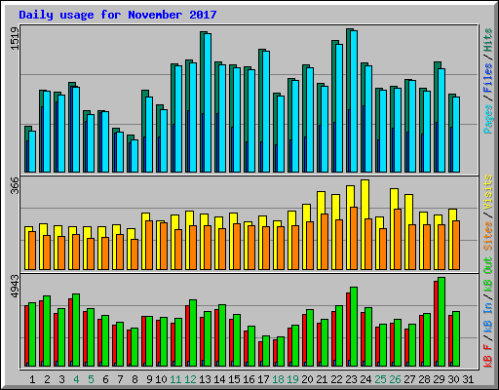
Task: Select day 28 on the x-axis
Action: click(424, 379)
